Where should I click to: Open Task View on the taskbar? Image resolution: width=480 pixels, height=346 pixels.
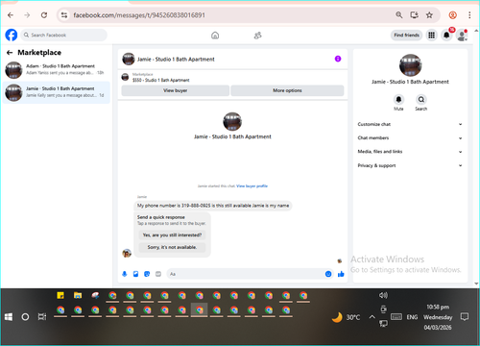coord(42,317)
